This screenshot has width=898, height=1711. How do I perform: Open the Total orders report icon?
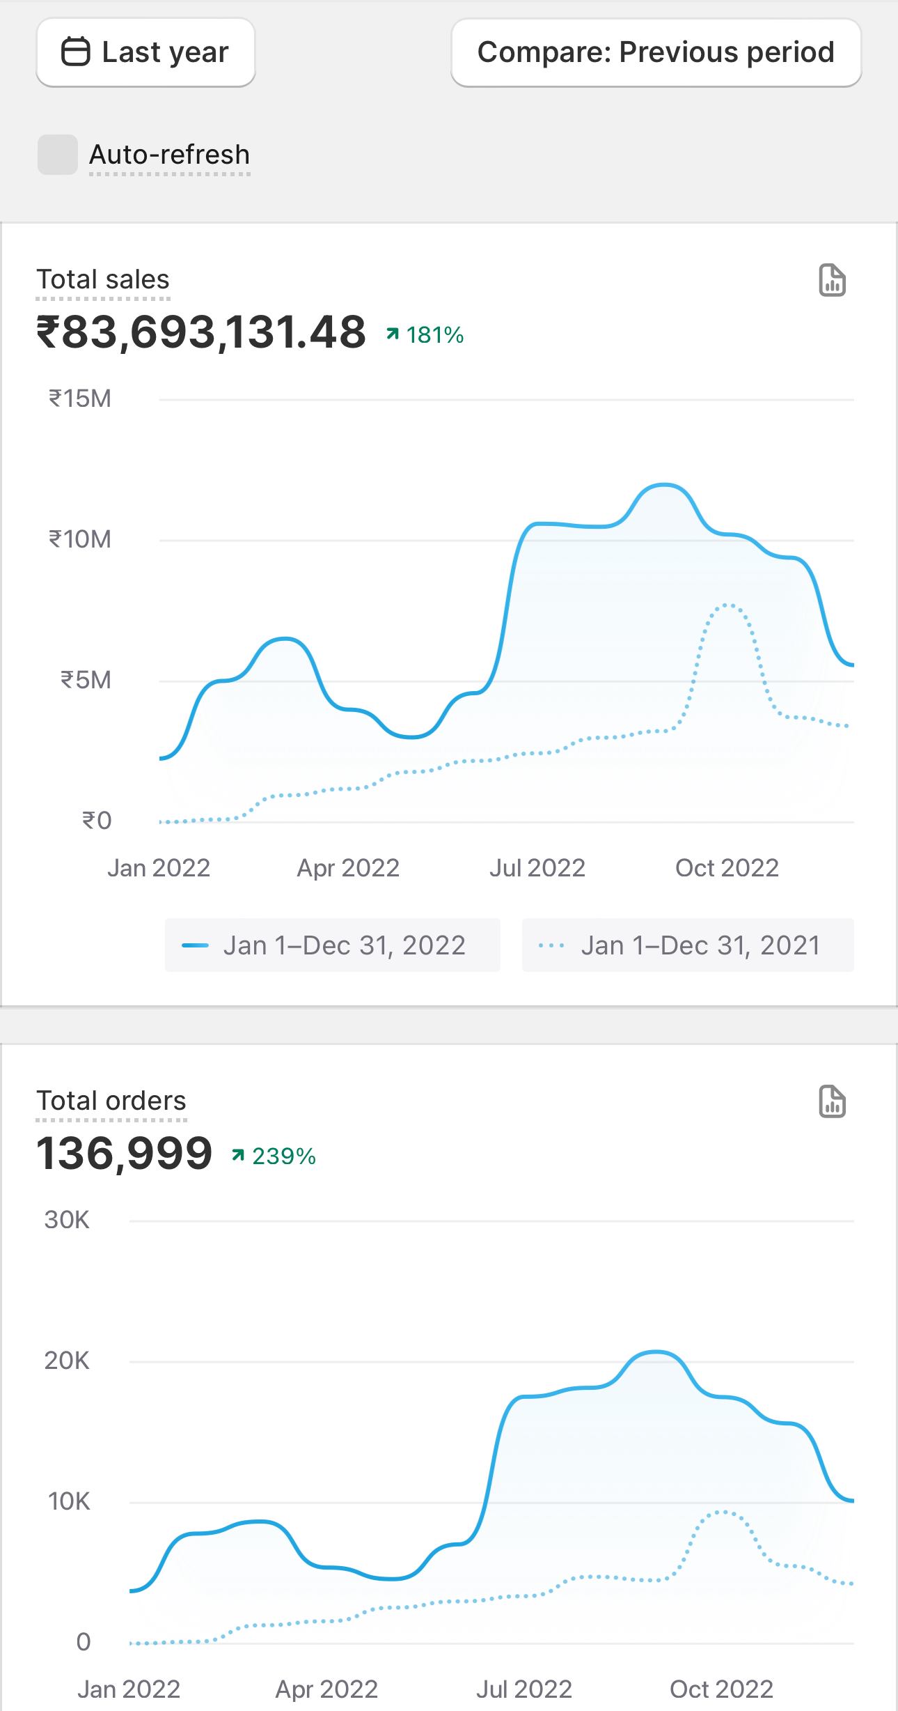point(832,1101)
